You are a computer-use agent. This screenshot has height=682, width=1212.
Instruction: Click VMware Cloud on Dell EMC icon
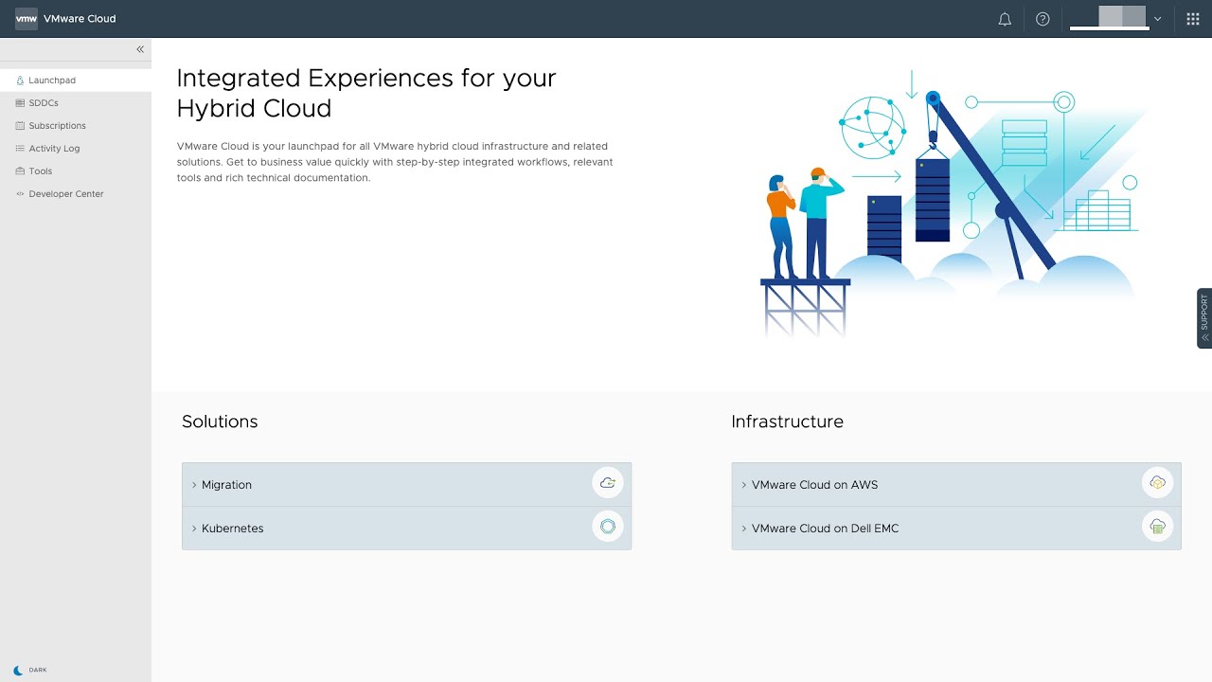coord(1157,527)
